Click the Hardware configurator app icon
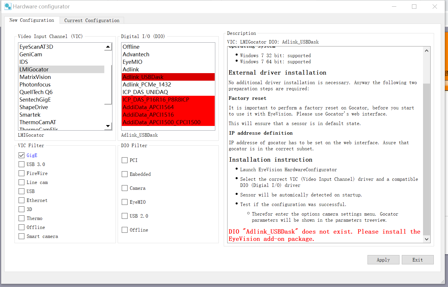This screenshot has width=448, height=287. pos(8,6)
